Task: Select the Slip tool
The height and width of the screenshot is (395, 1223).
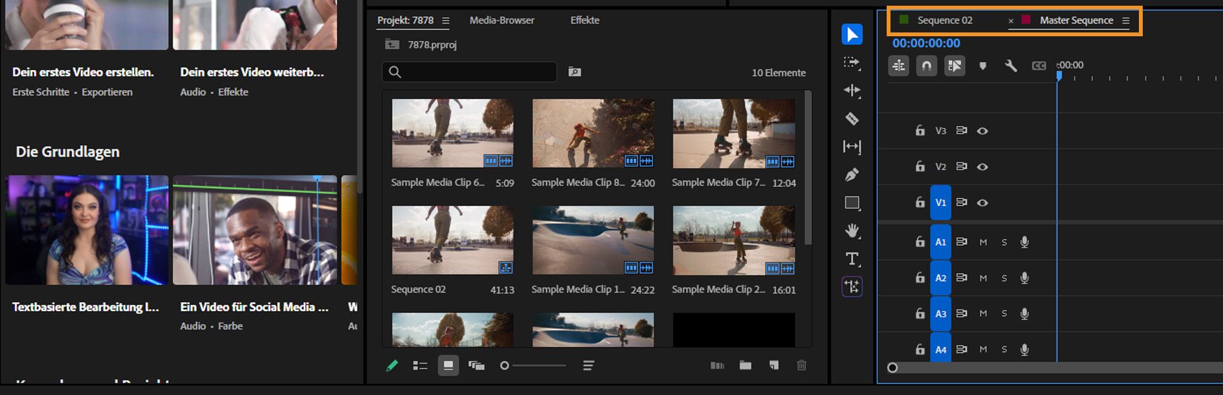Action: point(852,147)
